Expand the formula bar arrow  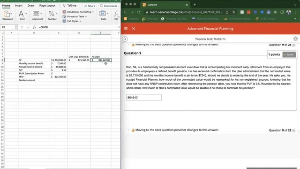[x=119, y=27]
